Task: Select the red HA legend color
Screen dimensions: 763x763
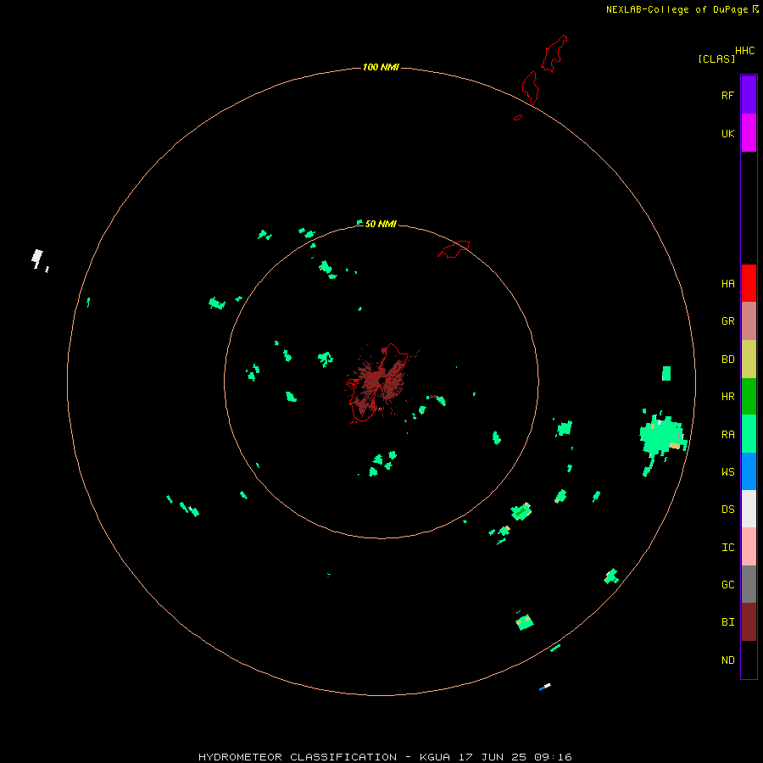Action: [749, 283]
